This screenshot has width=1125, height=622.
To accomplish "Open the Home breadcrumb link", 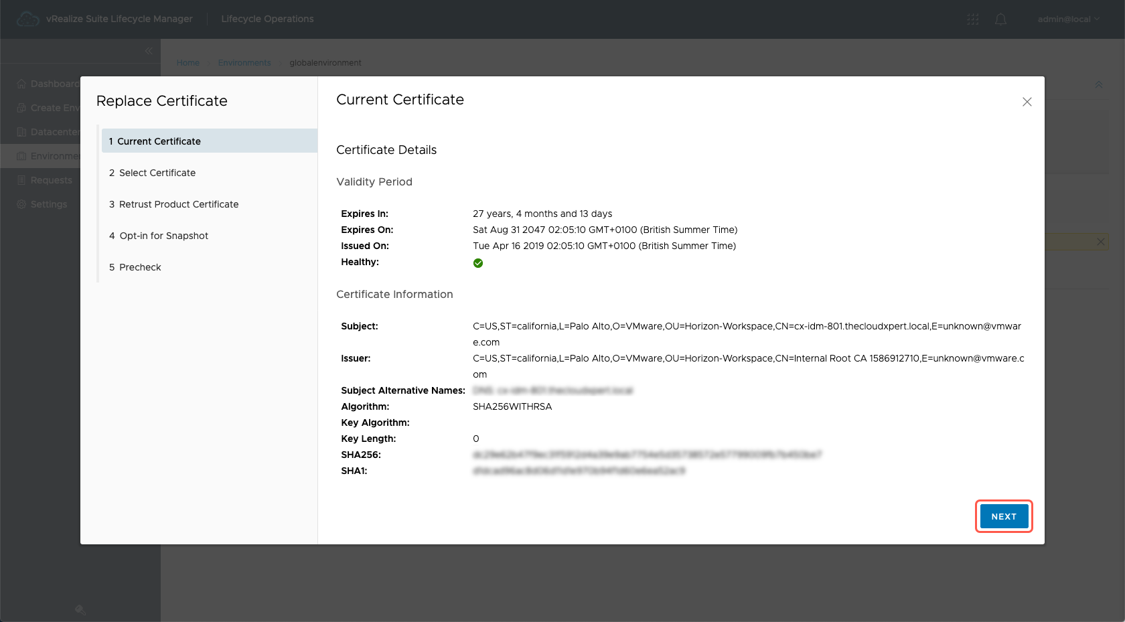I will (188, 63).
